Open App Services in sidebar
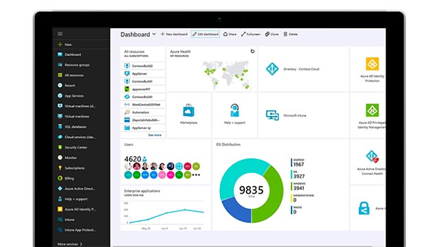 74,96
